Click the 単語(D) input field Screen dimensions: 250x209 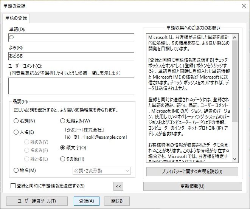(x=71, y=37)
